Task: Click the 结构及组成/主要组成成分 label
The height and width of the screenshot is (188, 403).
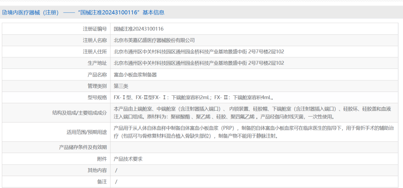Action: pyautogui.click(x=79, y=112)
